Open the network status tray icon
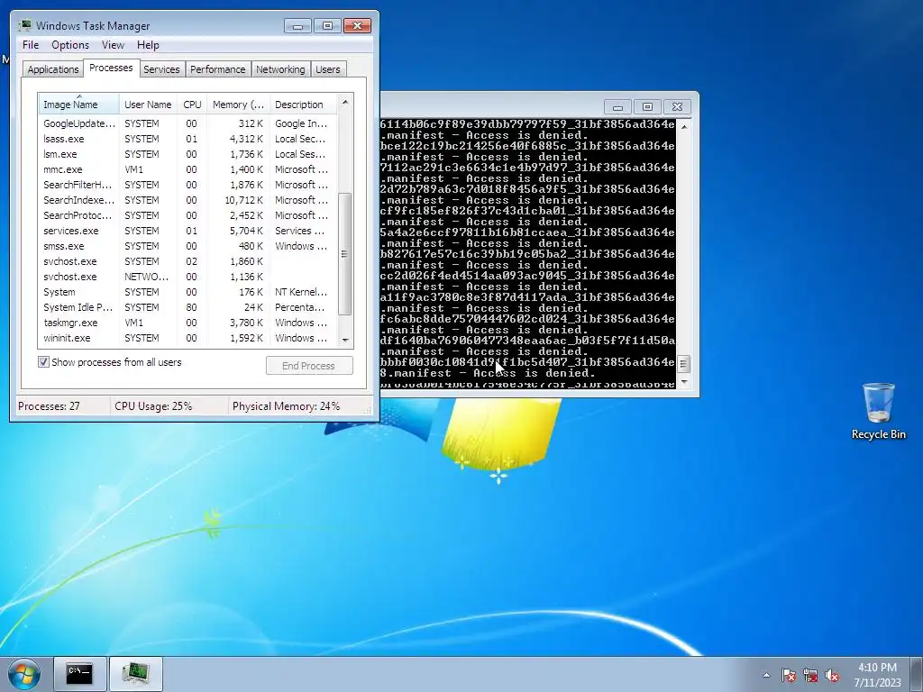Screen dimensions: 923x692 pyautogui.click(x=810, y=675)
